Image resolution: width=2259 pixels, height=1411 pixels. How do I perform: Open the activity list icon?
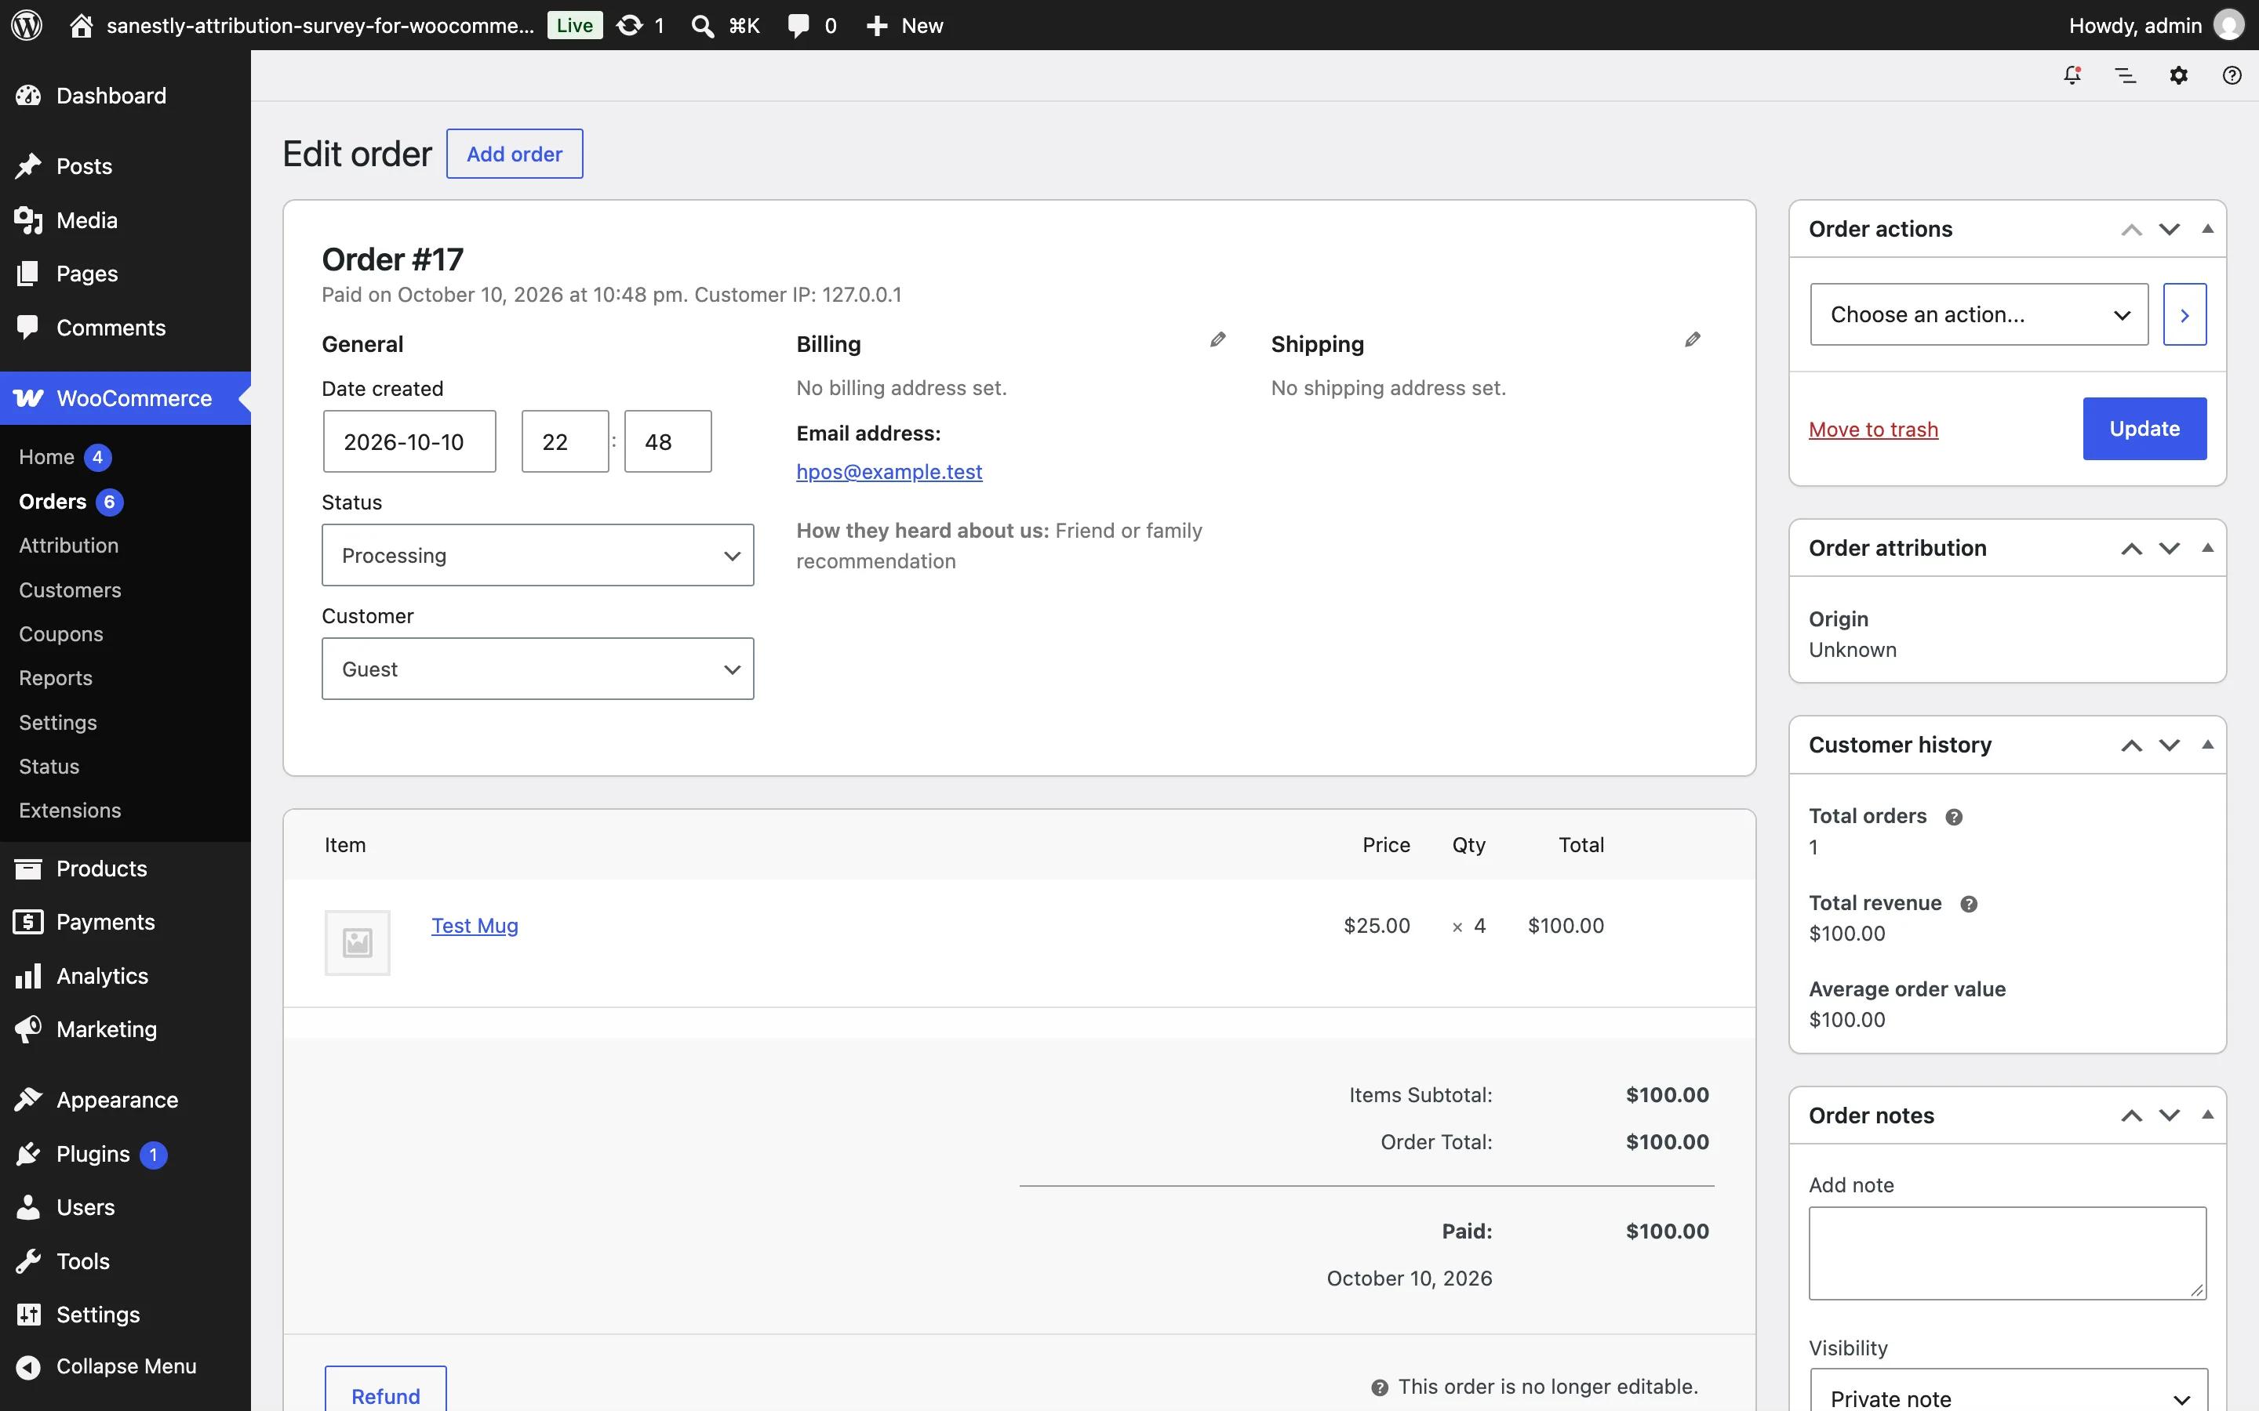(x=2126, y=75)
